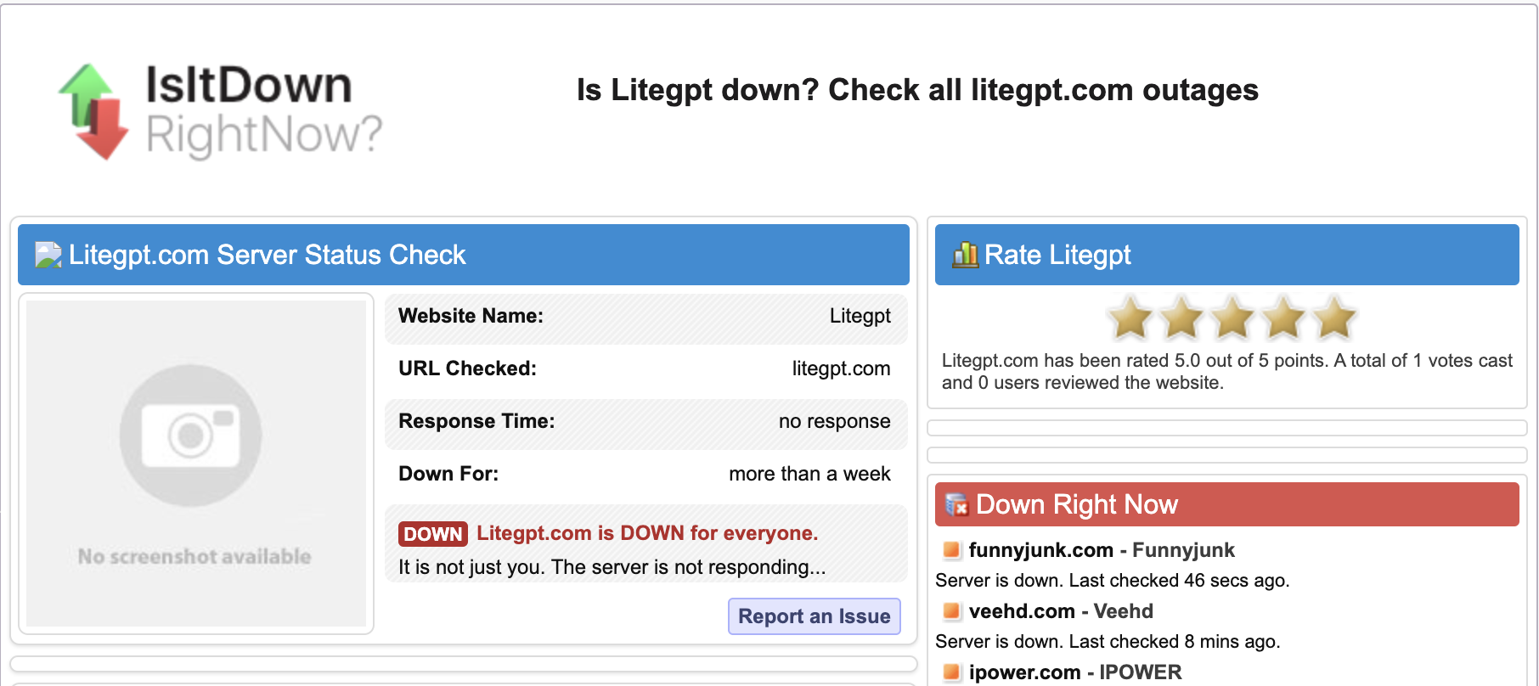Viewport: 1539px width, 686px height.
Task: Rate Litegpt three stars
Action: [x=1232, y=318]
